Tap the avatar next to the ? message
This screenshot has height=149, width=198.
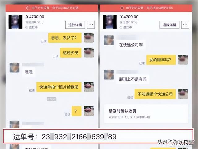pos(89,111)
